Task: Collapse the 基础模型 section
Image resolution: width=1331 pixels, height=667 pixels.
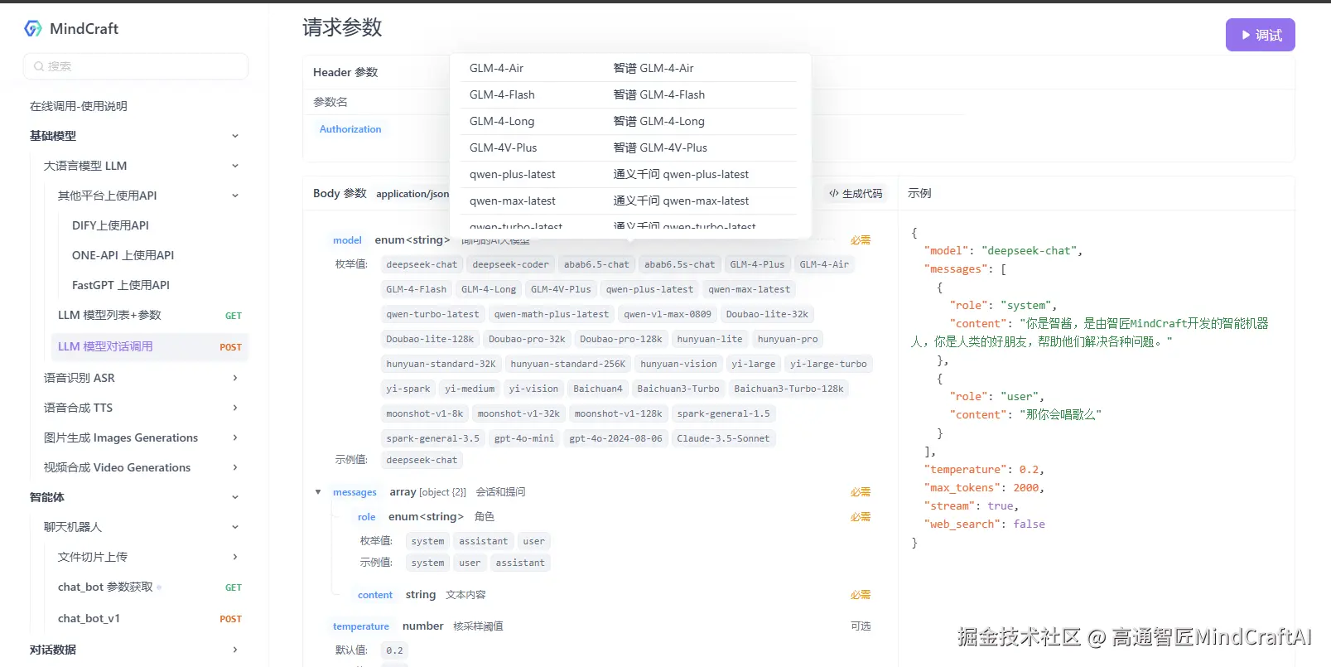Action: [x=235, y=136]
